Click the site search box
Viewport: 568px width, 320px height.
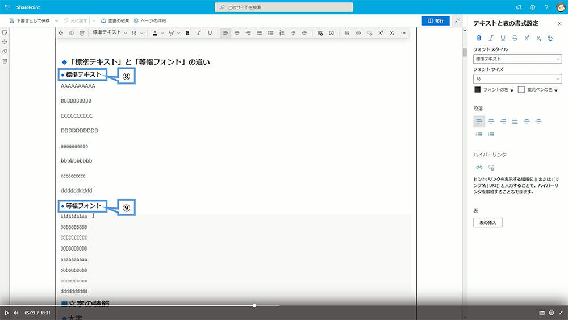pos(283,7)
